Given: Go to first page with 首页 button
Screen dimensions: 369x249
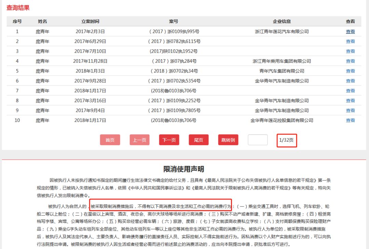Looking at the screenshot, I should coord(110,140).
